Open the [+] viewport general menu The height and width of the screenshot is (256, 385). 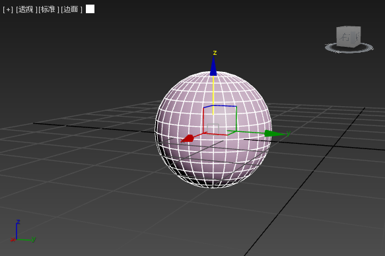pyautogui.click(x=8, y=9)
